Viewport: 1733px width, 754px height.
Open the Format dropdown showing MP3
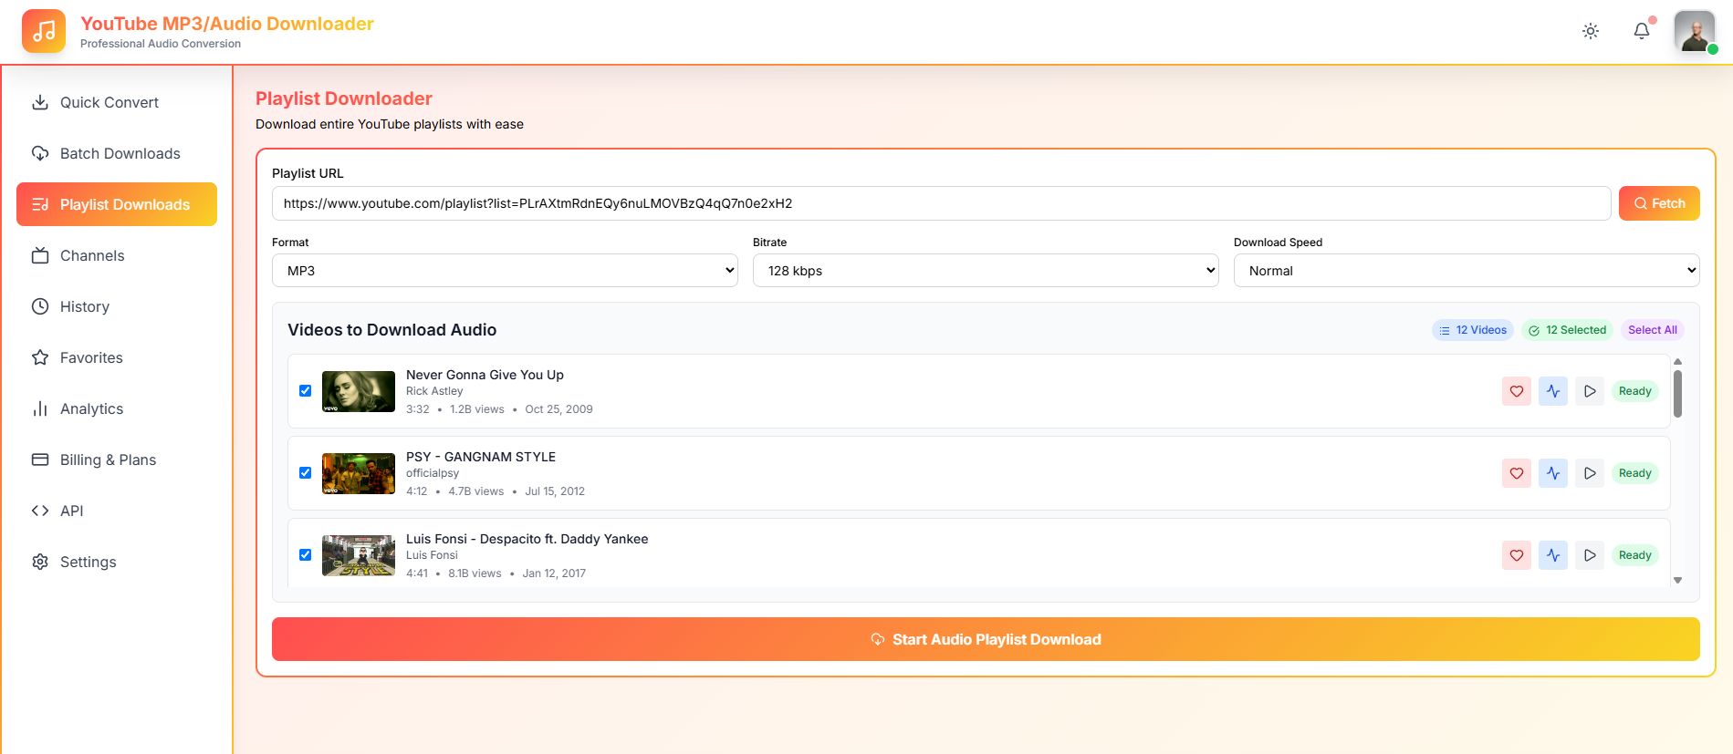505,271
